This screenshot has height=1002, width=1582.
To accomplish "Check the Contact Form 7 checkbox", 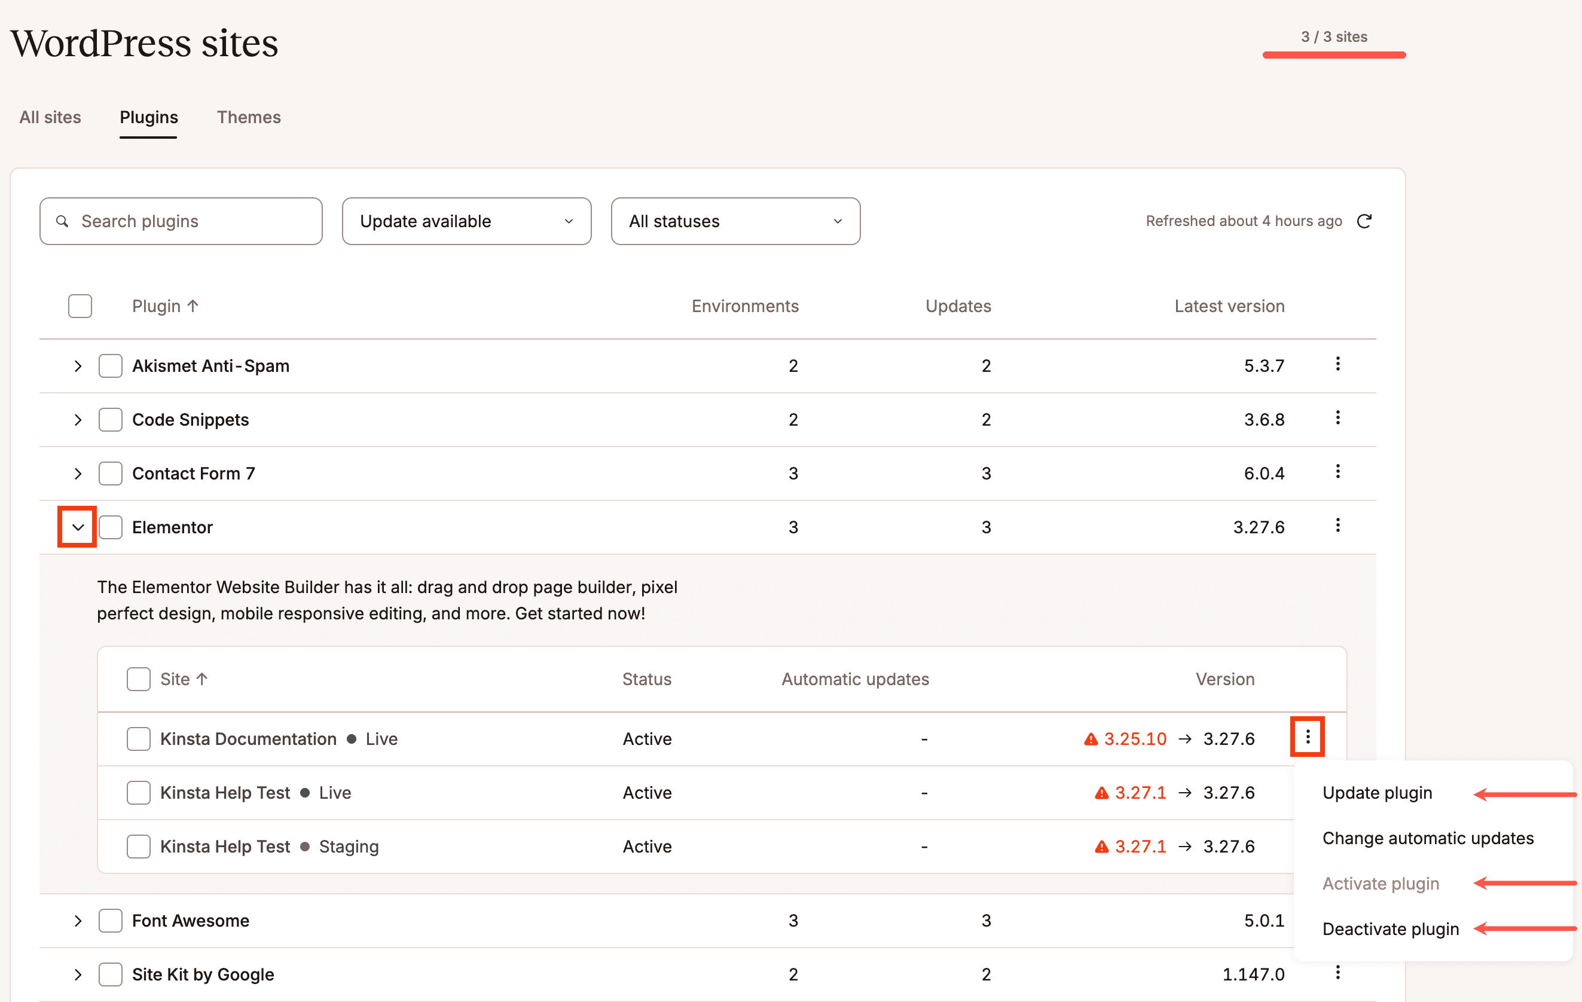I will 111,473.
